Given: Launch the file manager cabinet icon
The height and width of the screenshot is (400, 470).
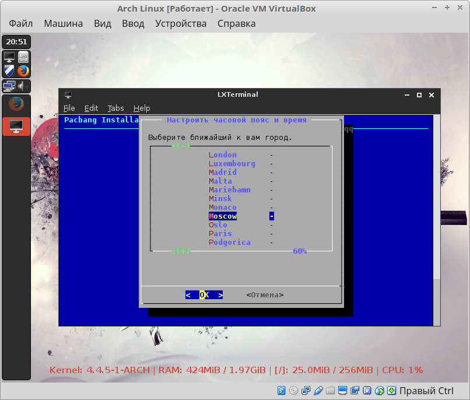Looking at the screenshot, I should pyautogui.click(x=23, y=57).
